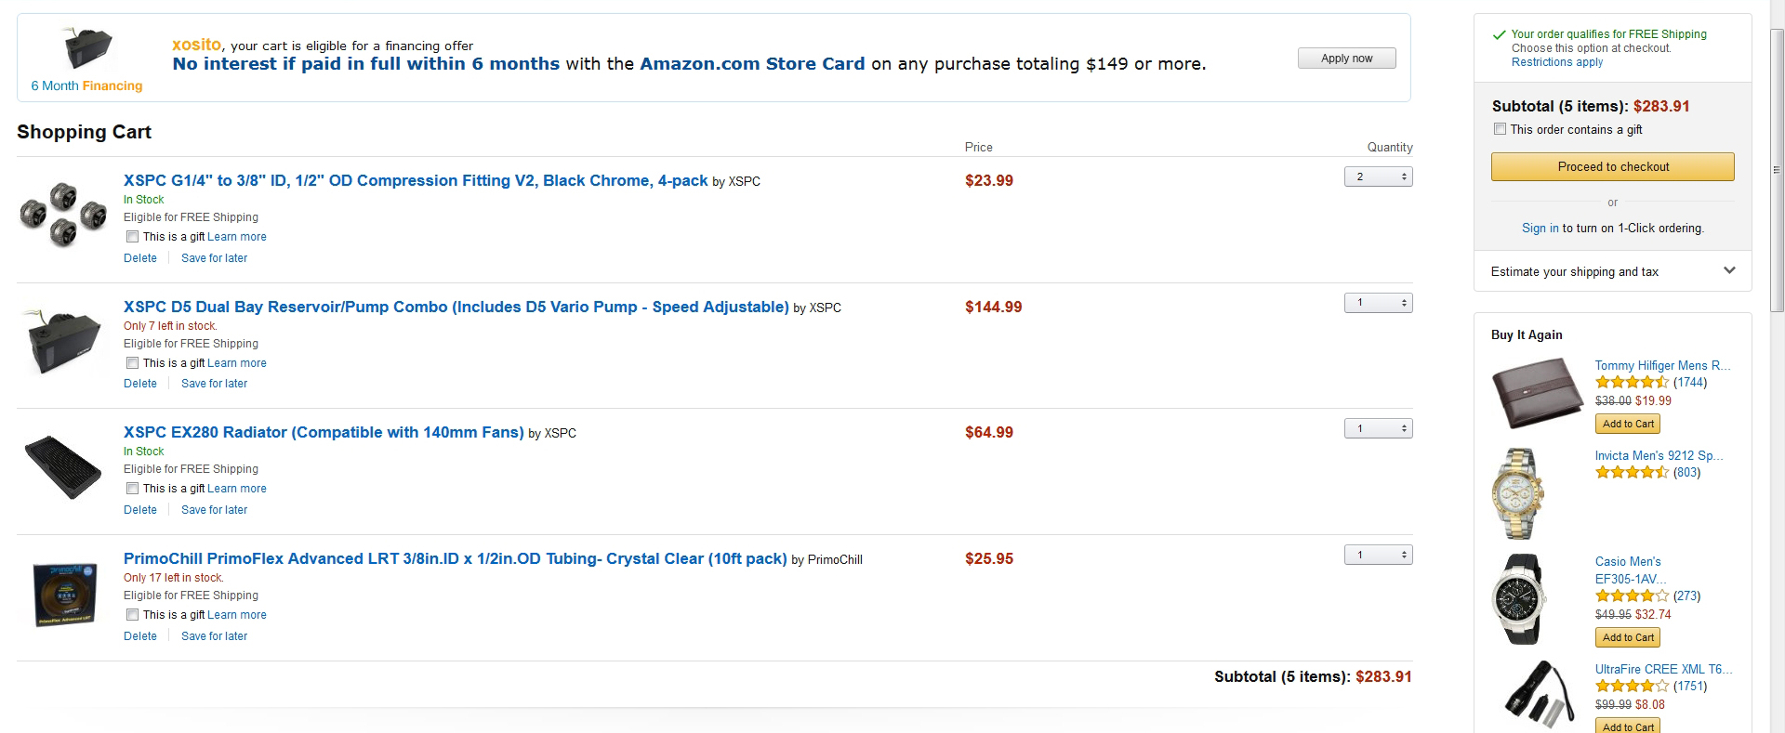
Task: Click the PrimoFlex tubing product image
Action: click(x=63, y=594)
